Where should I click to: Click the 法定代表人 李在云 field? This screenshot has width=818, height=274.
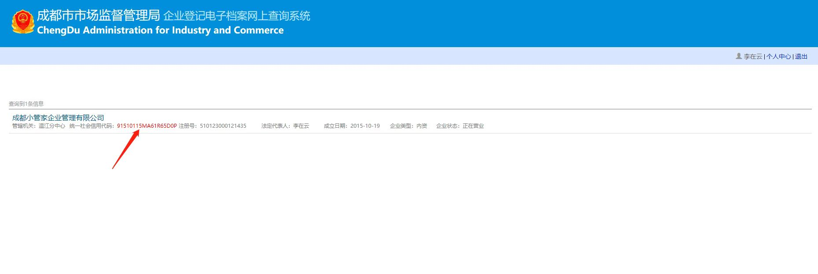click(285, 126)
